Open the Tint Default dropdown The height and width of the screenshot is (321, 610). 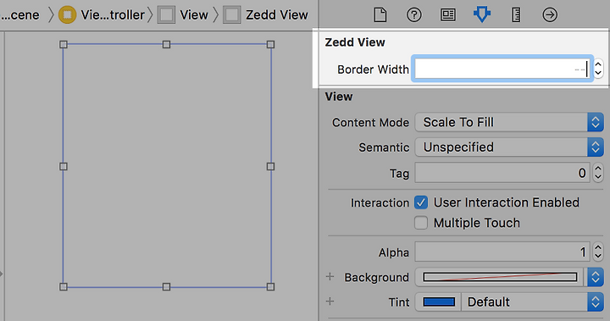[532, 302]
